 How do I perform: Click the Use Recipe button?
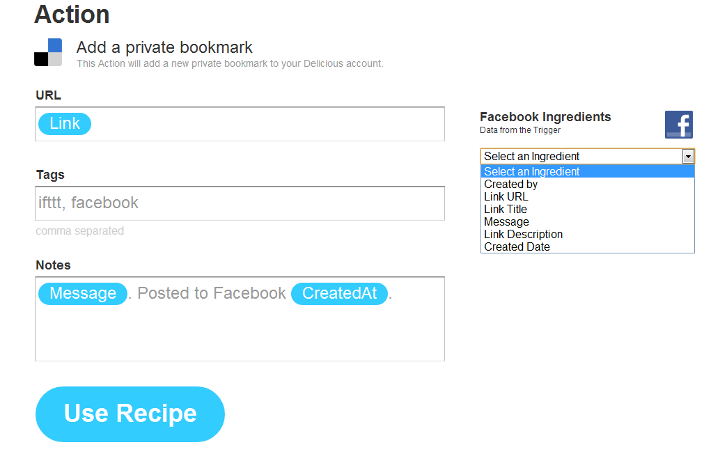pos(130,414)
